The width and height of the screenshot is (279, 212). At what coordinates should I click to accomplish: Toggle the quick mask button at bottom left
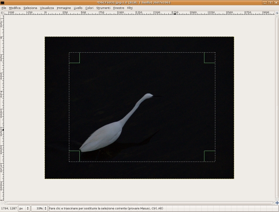pos(2,203)
